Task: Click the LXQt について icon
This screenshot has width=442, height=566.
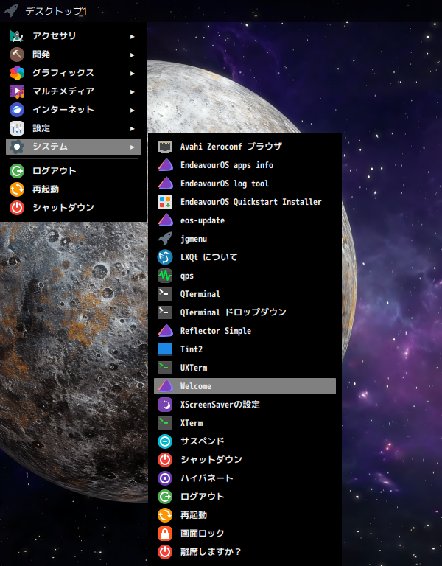Action: (x=166, y=257)
